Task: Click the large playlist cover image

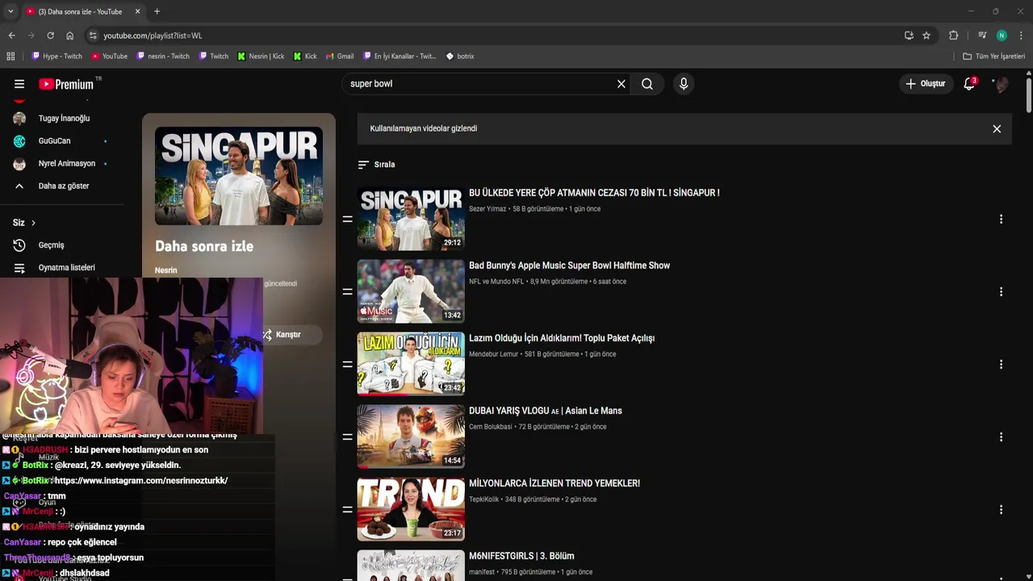Action: pos(239,176)
